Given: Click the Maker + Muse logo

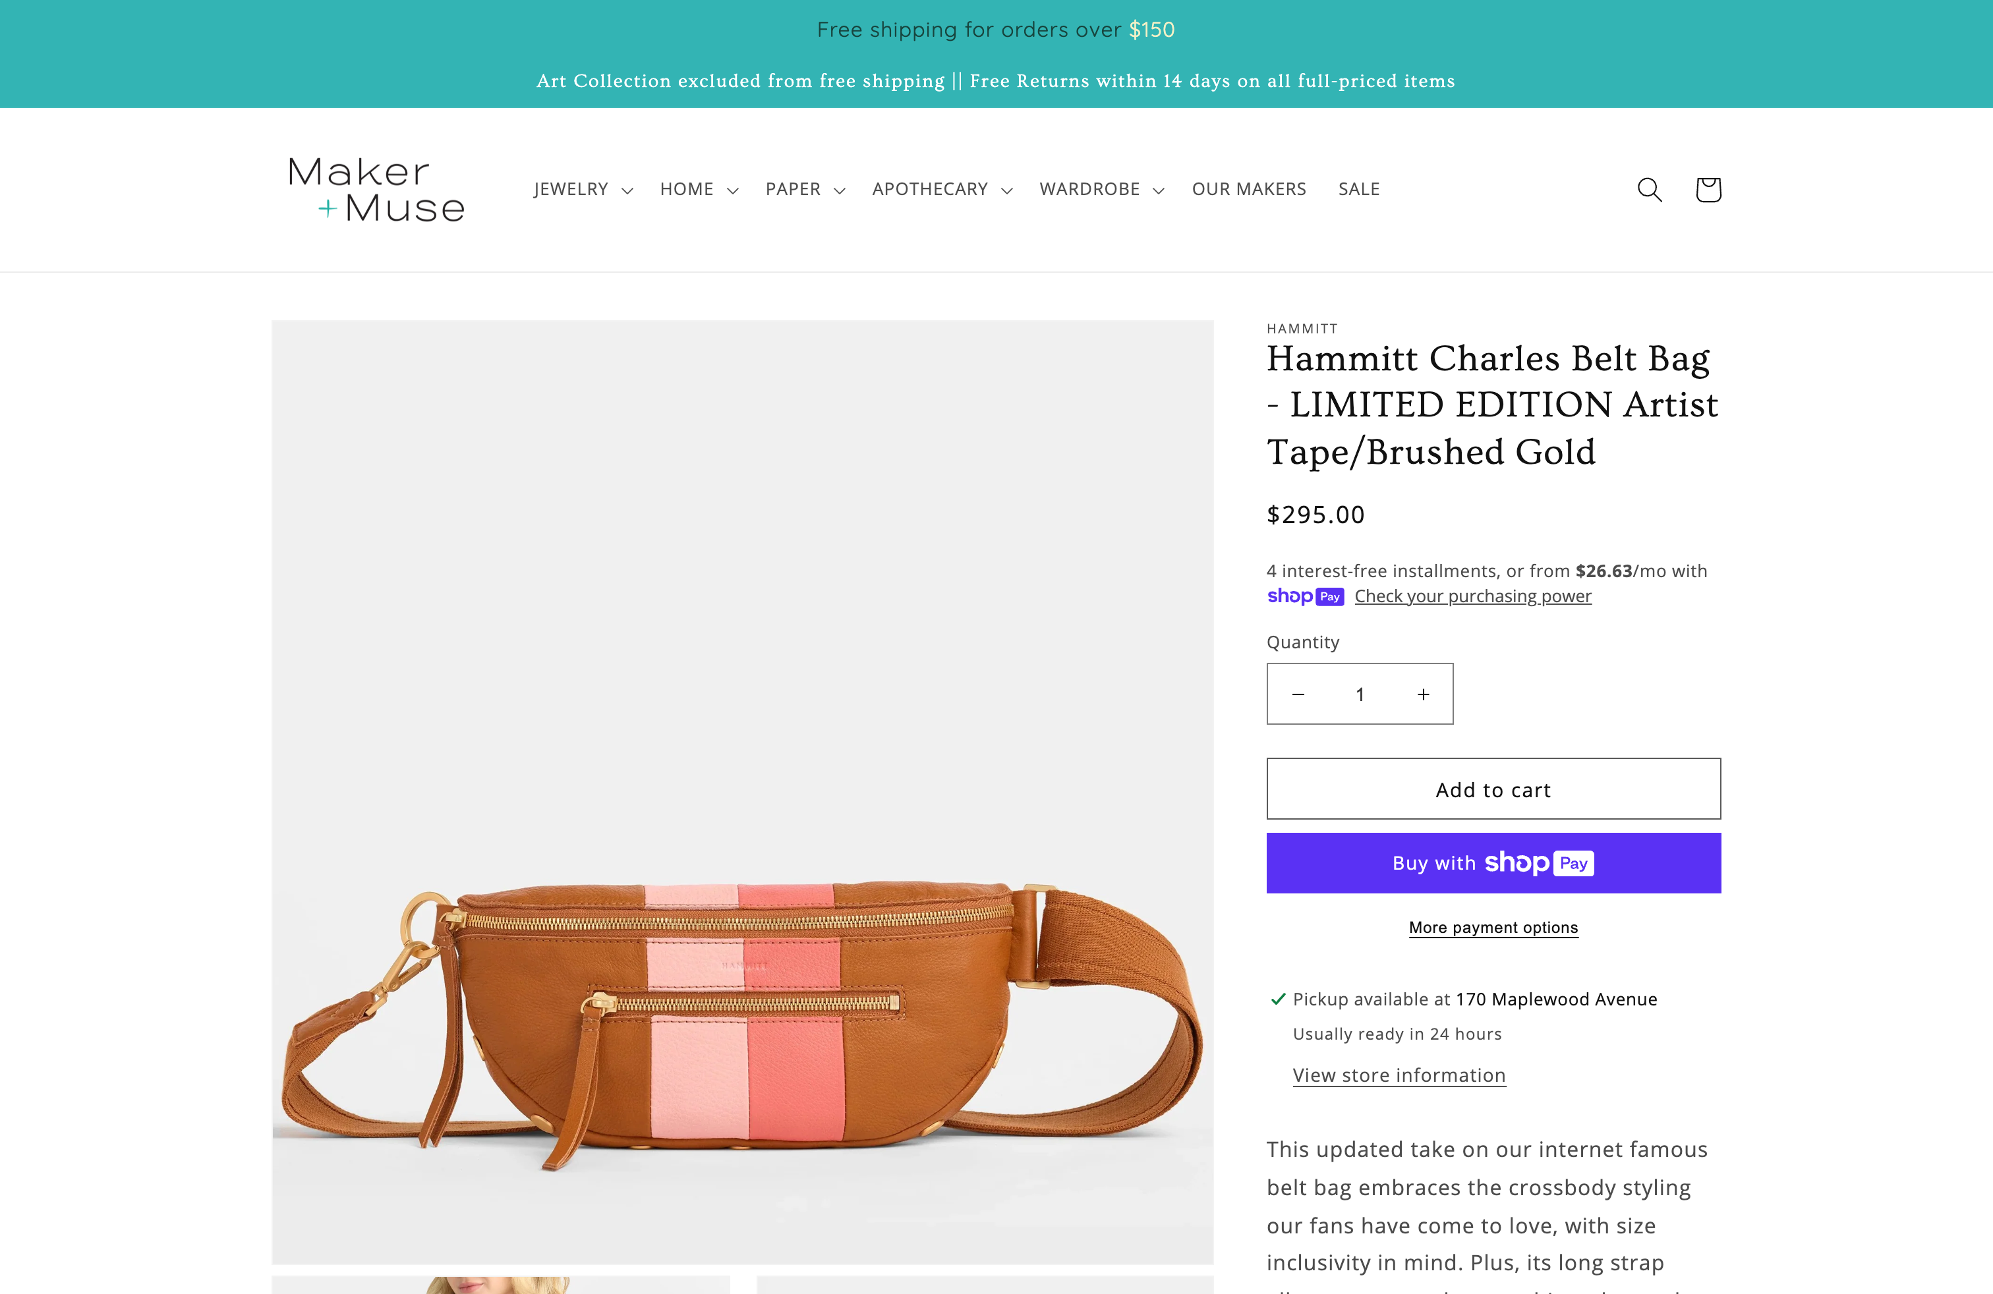Looking at the screenshot, I should pos(376,190).
